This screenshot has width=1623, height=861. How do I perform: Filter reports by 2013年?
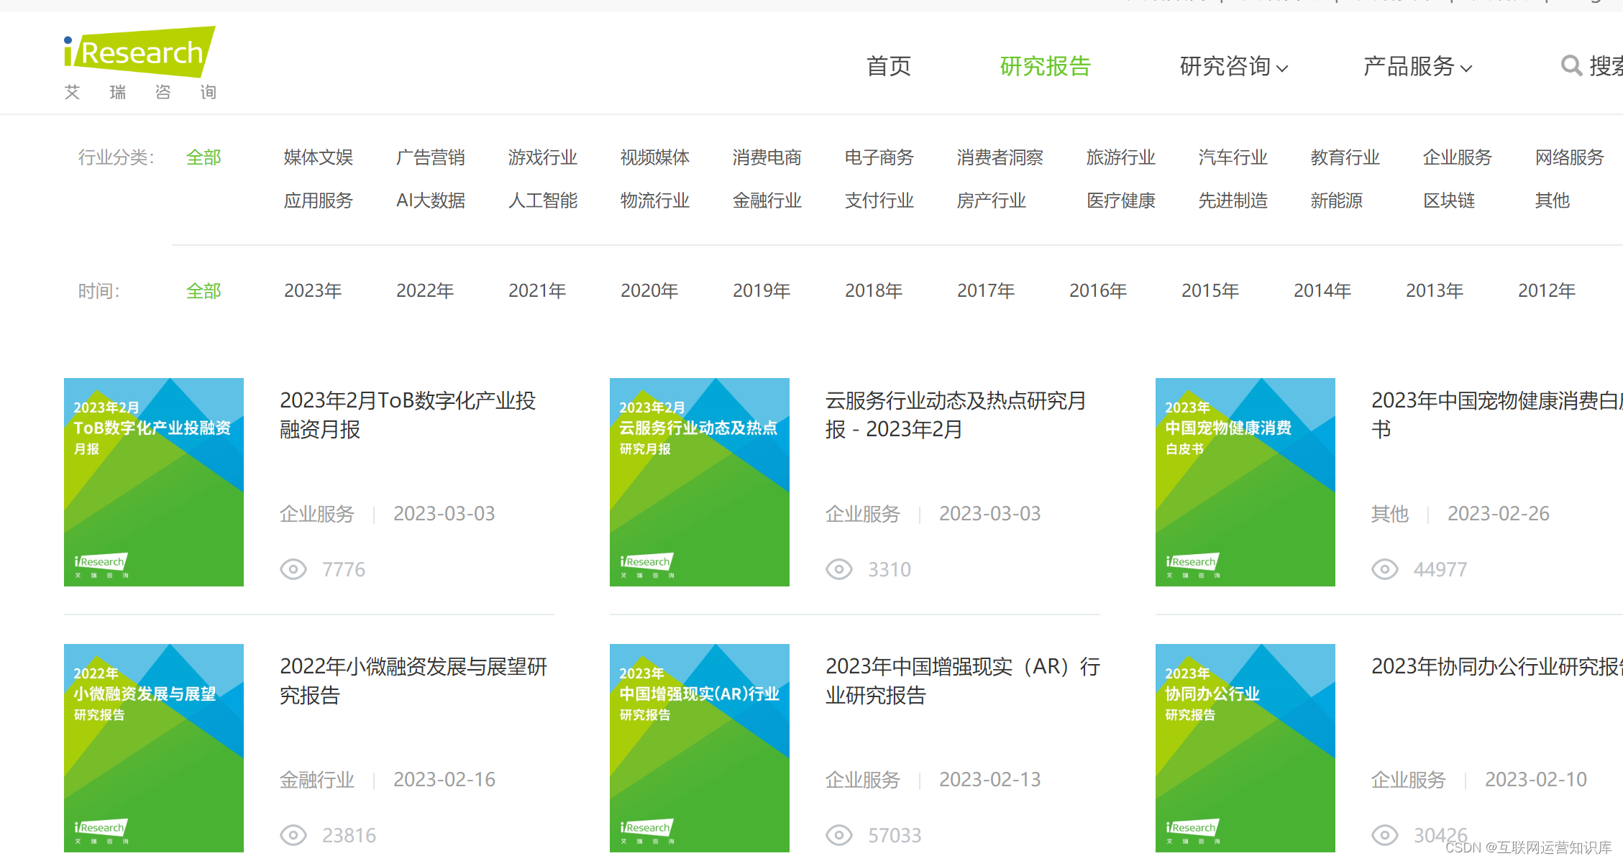point(1435,291)
